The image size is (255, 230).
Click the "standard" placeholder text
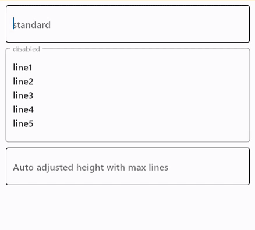tap(32, 24)
